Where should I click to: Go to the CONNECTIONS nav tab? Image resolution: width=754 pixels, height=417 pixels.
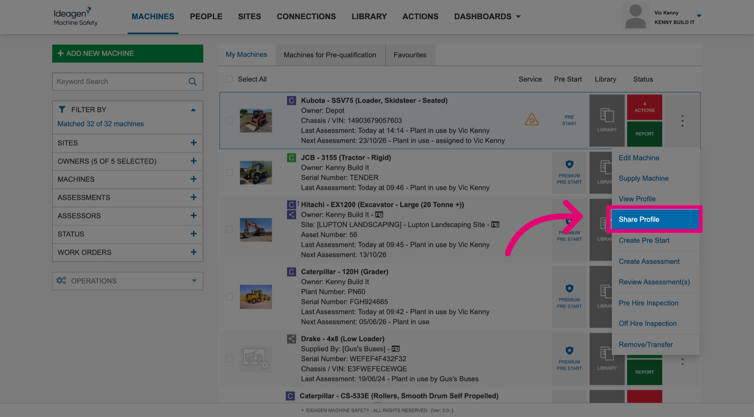pos(306,16)
